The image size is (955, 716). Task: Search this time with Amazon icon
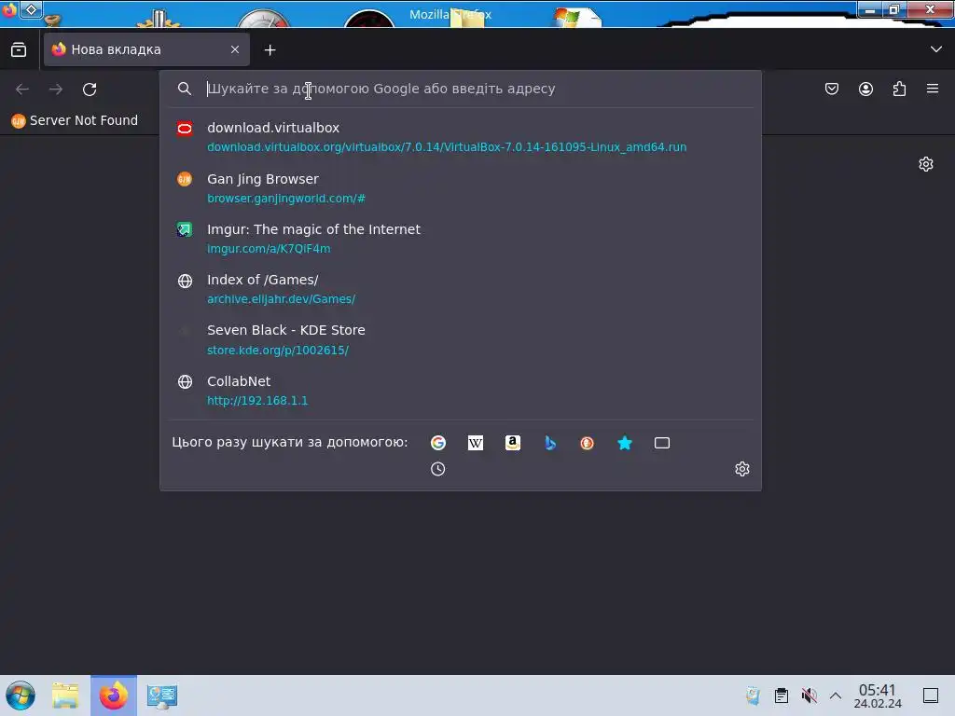(x=513, y=443)
